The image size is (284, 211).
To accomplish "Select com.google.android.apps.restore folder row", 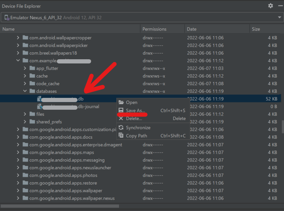I will point(140,183).
